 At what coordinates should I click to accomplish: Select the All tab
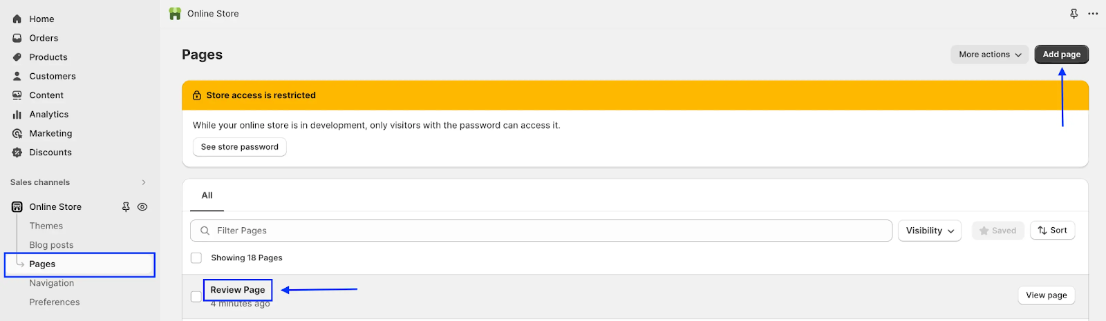207,195
